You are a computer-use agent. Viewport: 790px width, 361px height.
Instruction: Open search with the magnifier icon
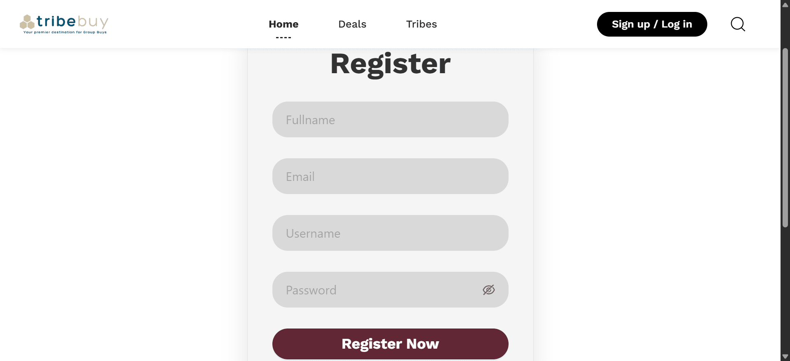tap(738, 24)
